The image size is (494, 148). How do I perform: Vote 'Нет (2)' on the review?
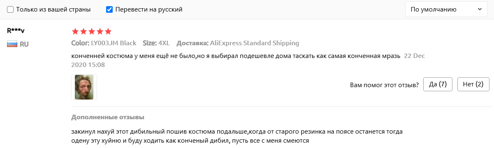pyautogui.click(x=473, y=84)
